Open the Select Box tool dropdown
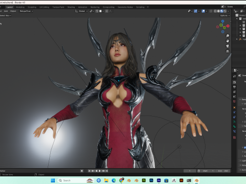Screen dimensions: 246x184 [6, 15]
